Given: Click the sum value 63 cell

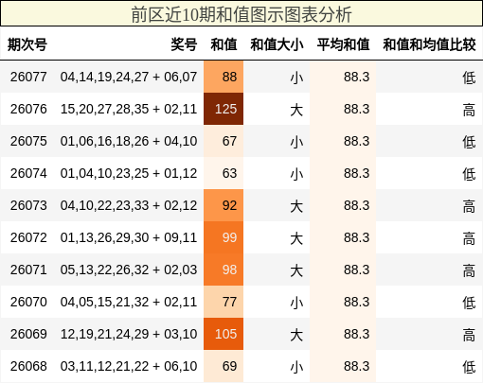Looking at the screenshot, I should click(224, 173).
